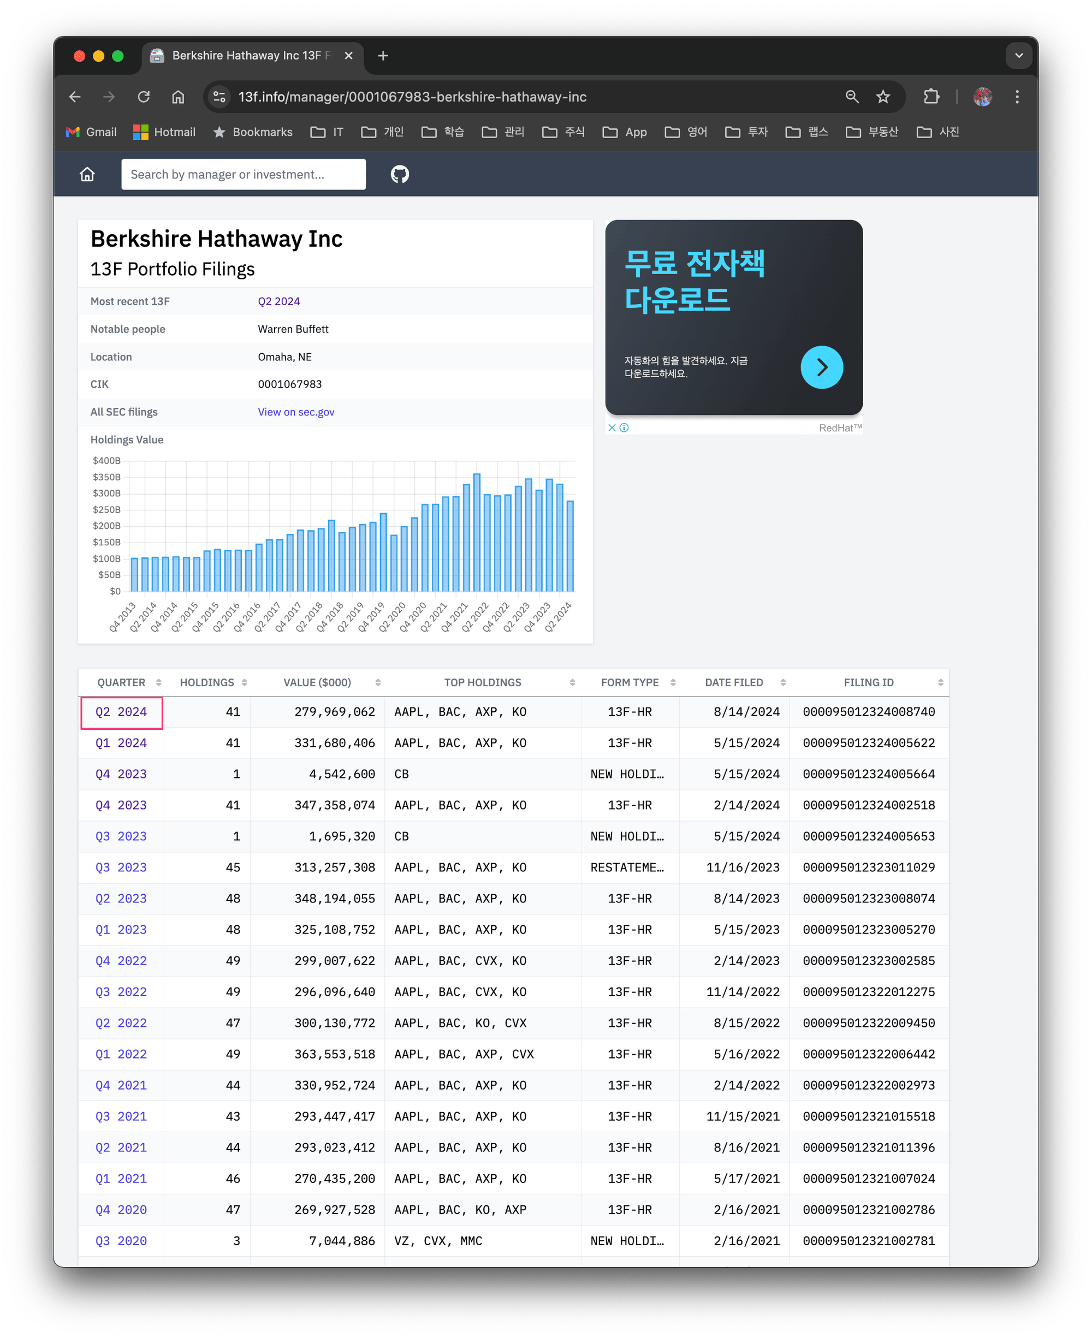Open the Hotmail bookmark

coord(165,132)
